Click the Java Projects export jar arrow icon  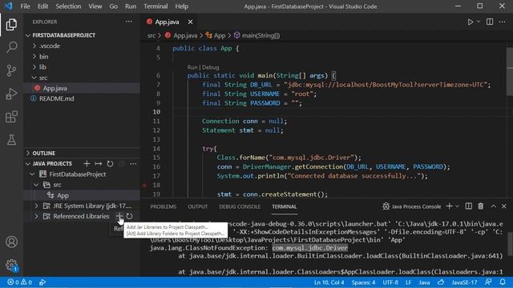[x=98, y=163]
